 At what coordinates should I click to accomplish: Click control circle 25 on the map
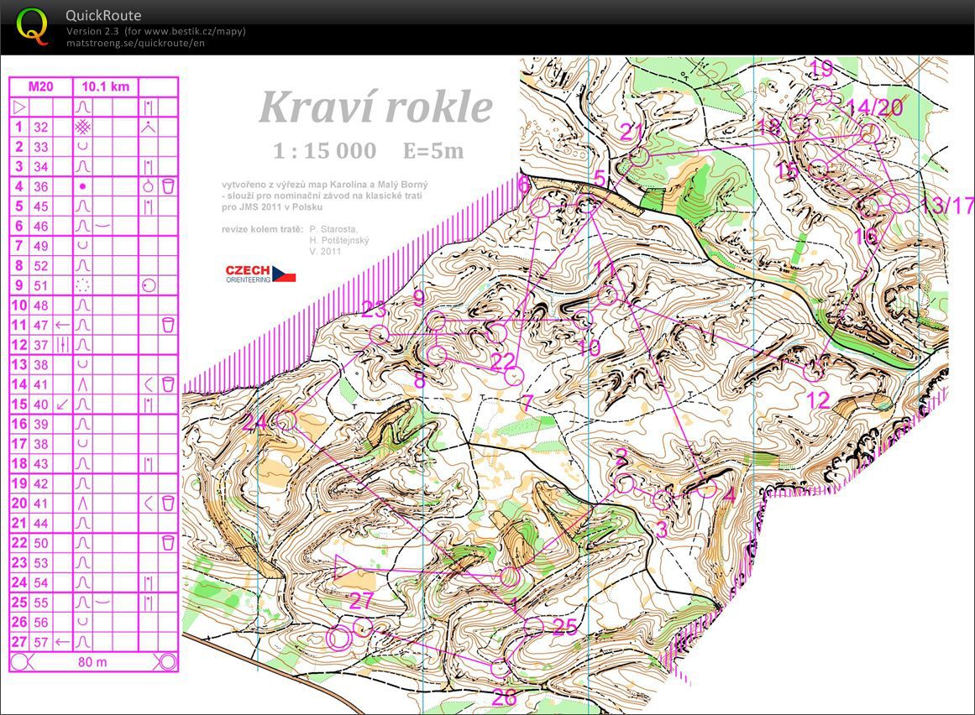point(533,626)
